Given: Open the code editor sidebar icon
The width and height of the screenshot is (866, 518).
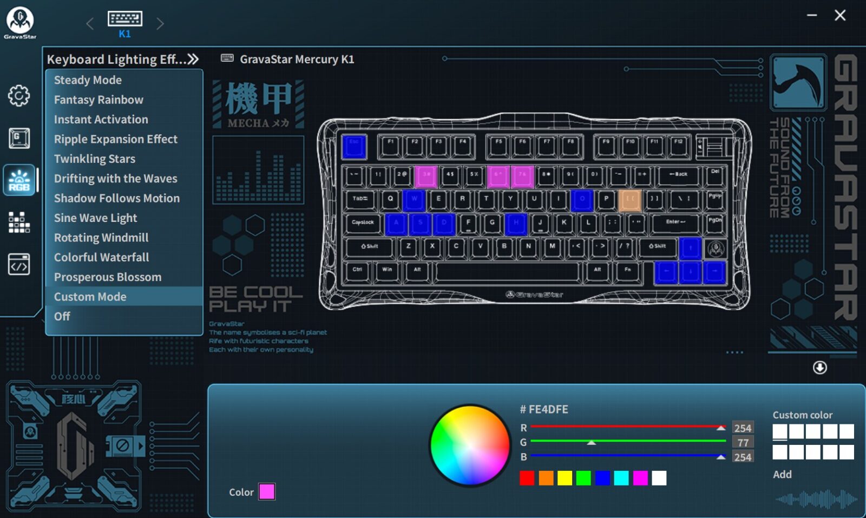Looking at the screenshot, I should (x=19, y=265).
